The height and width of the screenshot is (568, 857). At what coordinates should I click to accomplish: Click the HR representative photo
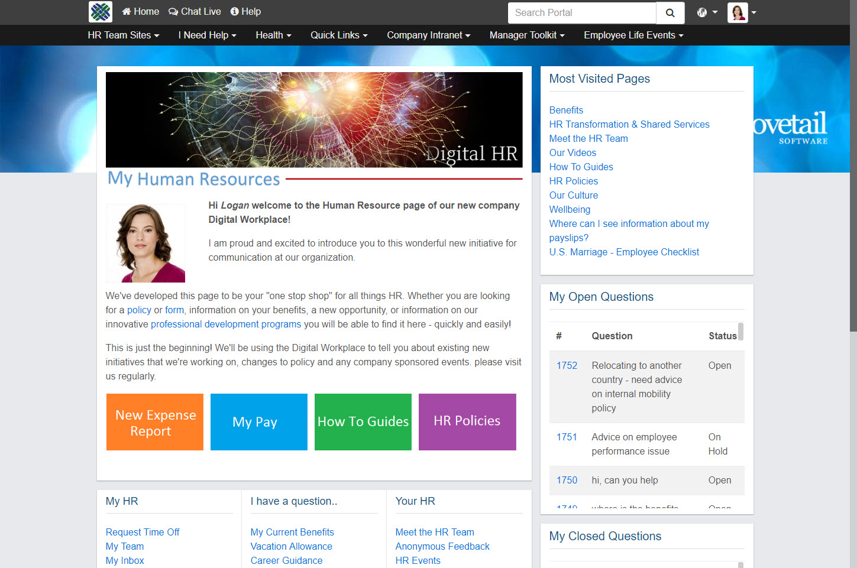[x=145, y=243]
